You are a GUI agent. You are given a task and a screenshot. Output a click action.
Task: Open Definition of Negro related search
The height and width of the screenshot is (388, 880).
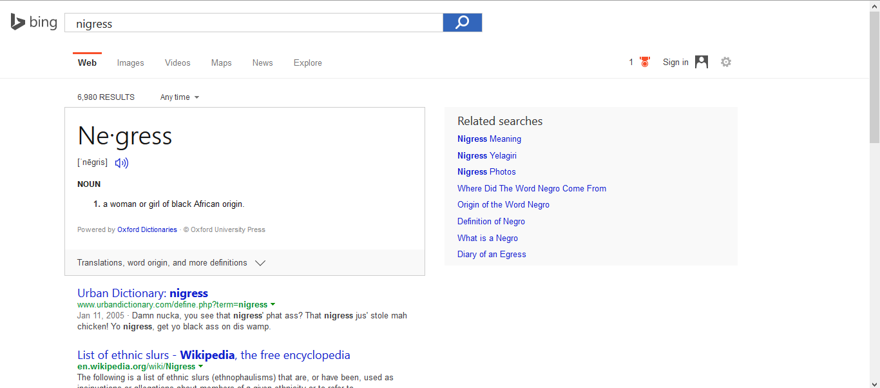click(x=492, y=221)
